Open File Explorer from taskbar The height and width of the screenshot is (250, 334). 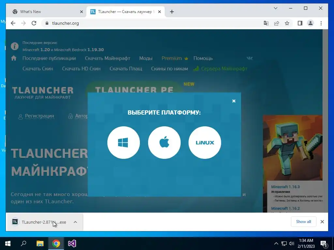[40, 243]
